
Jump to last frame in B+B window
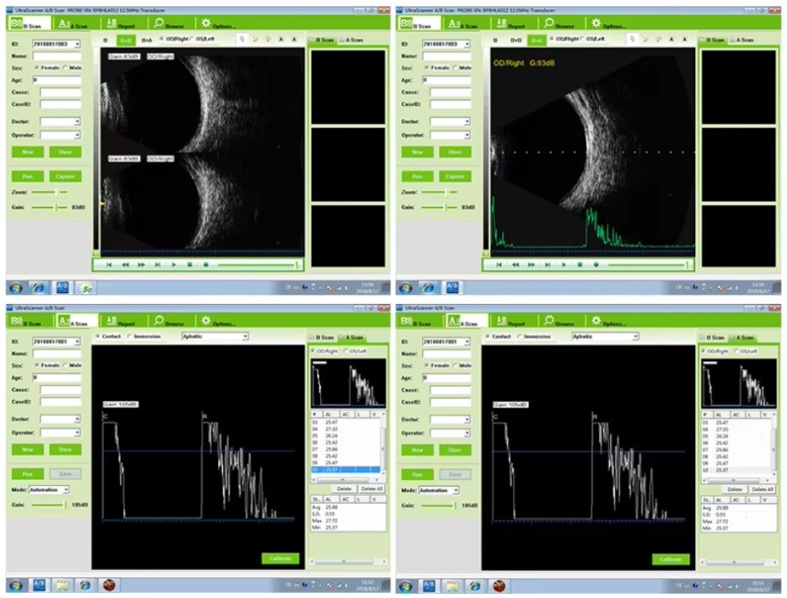[x=158, y=264]
